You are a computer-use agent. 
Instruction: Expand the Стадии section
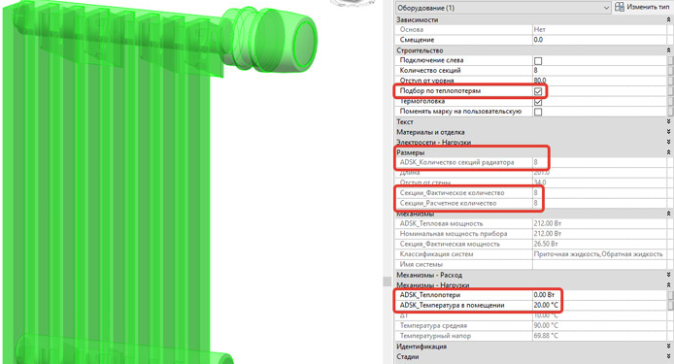tap(668, 356)
